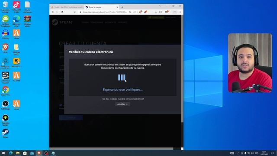Open the Google Chrome desktop shortcut
This screenshot has width=277, height=156.
coord(6,91)
